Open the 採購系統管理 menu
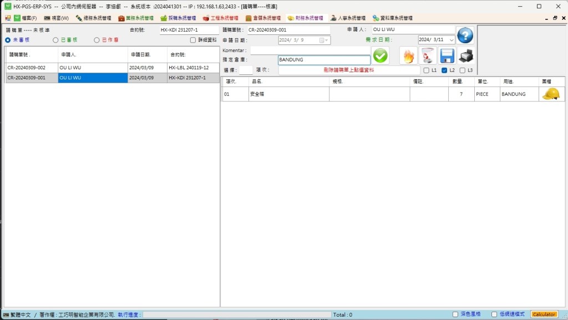Screen dimensions: 568x320 coord(179,18)
